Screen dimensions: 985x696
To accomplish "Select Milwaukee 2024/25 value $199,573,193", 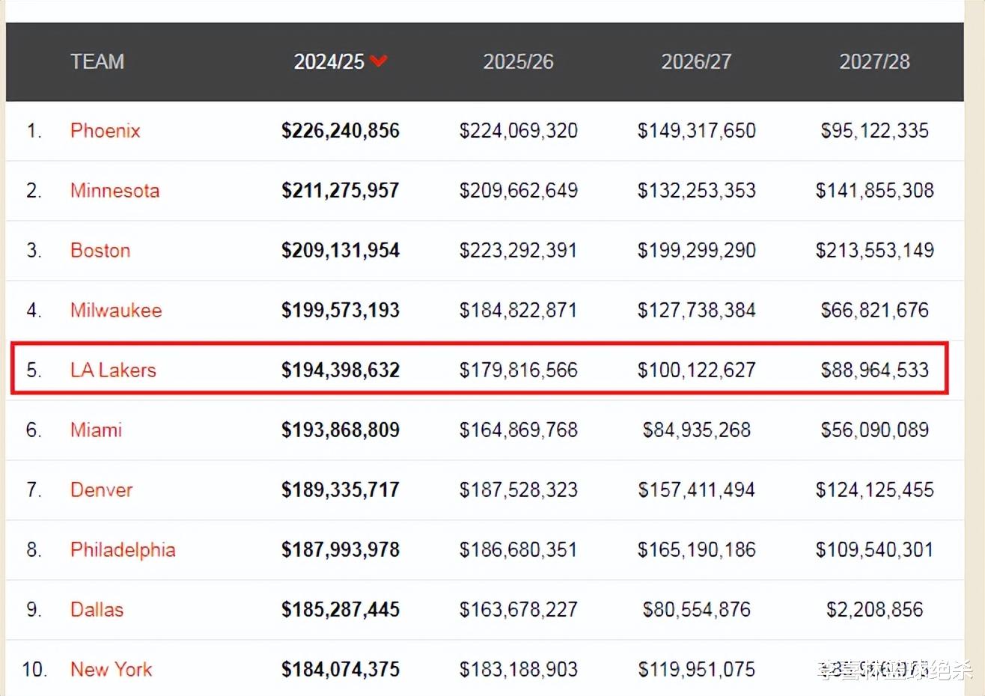I will (x=341, y=310).
